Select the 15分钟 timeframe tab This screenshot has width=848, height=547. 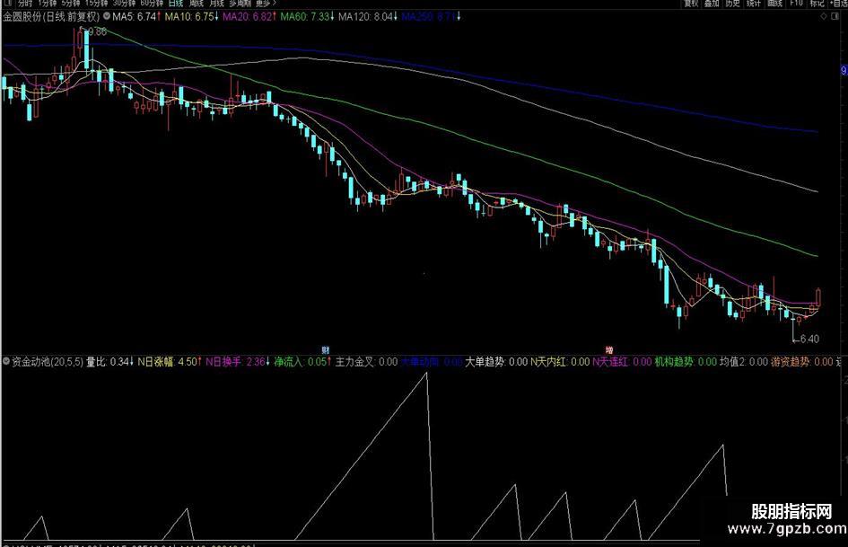pos(96,4)
